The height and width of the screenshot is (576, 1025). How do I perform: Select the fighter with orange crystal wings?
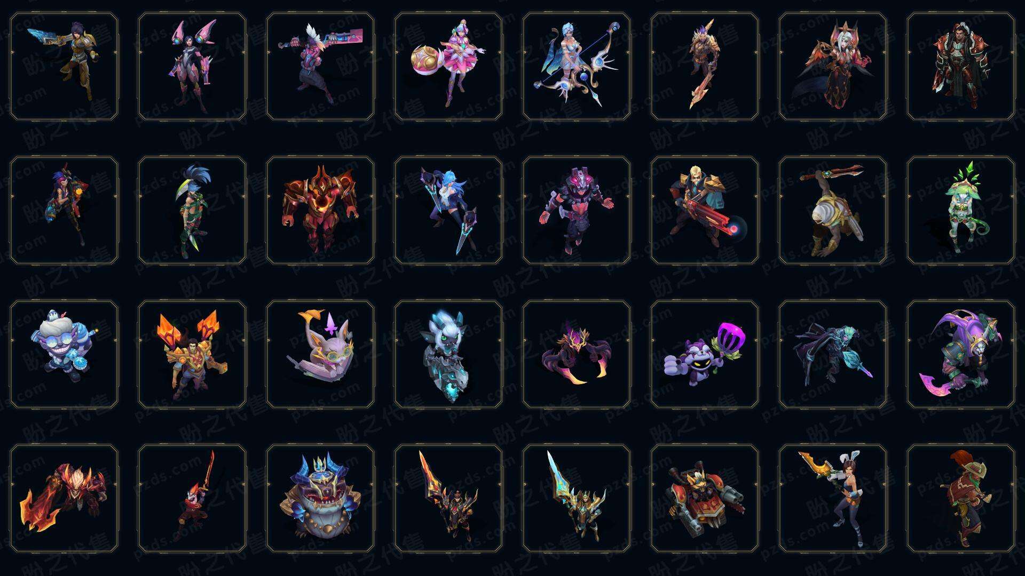192,355
